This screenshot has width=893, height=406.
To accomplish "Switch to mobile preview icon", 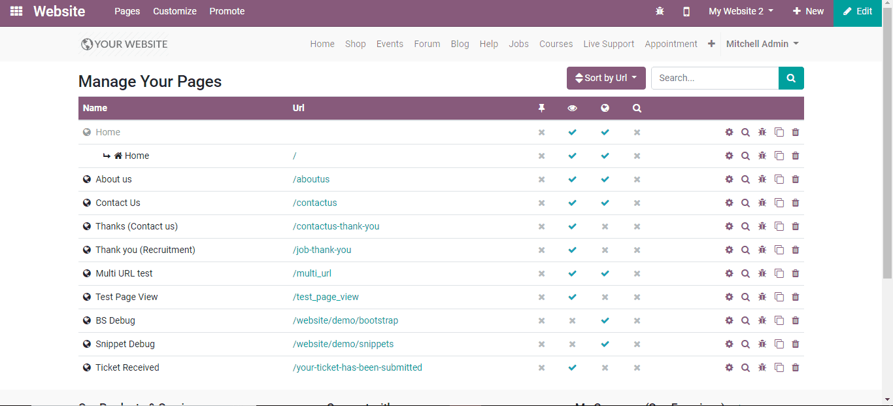I will 686,11.
